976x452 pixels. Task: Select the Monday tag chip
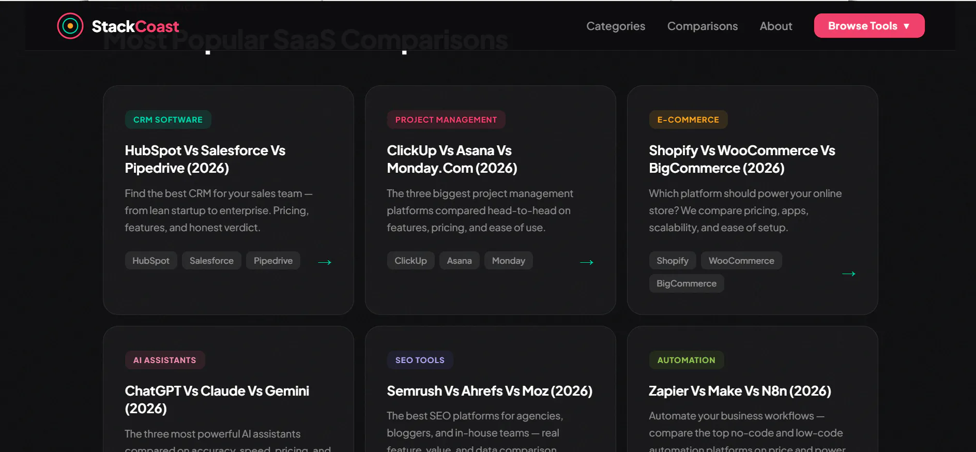click(509, 261)
